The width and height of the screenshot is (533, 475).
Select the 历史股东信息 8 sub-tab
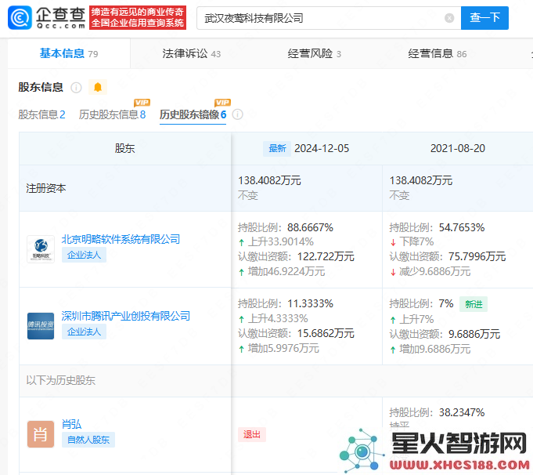112,114
